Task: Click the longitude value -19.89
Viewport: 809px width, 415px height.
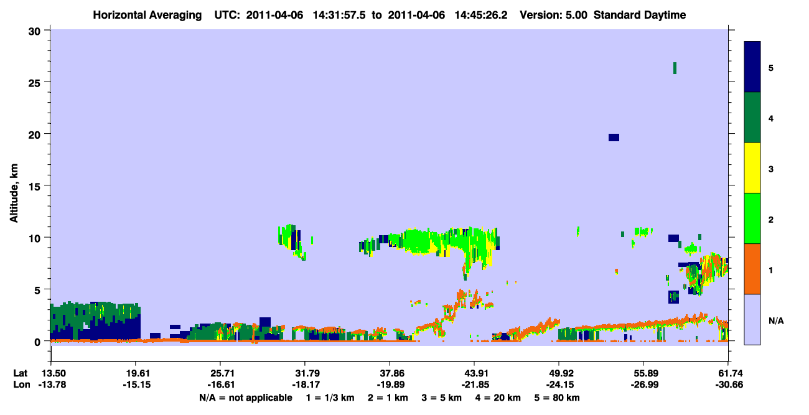Action: tap(390, 385)
